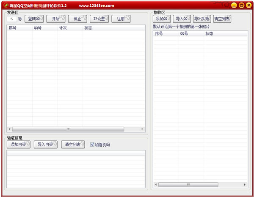
Task: Close the application window
Action: click(249, 5)
